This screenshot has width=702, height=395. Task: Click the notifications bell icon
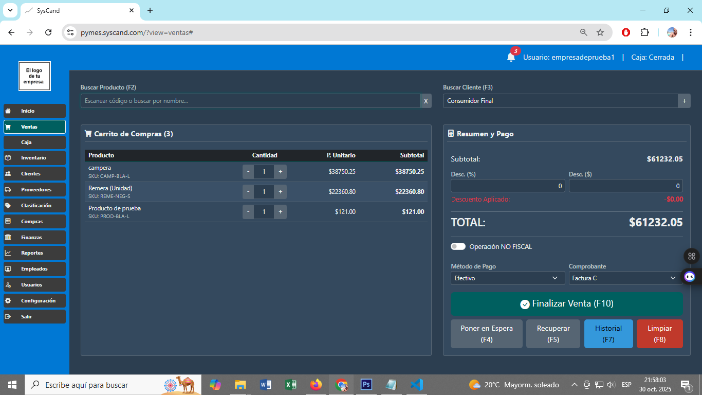click(511, 57)
